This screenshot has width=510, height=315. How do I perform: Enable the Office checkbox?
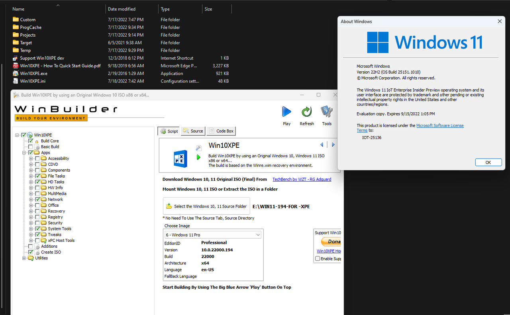tap(37, 205)
